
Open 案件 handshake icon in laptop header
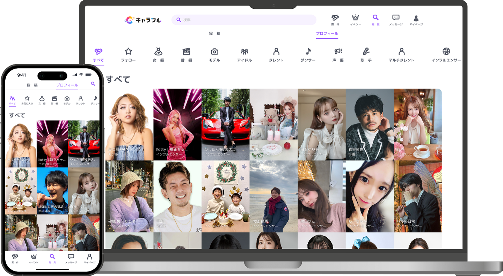click(335, 18)
